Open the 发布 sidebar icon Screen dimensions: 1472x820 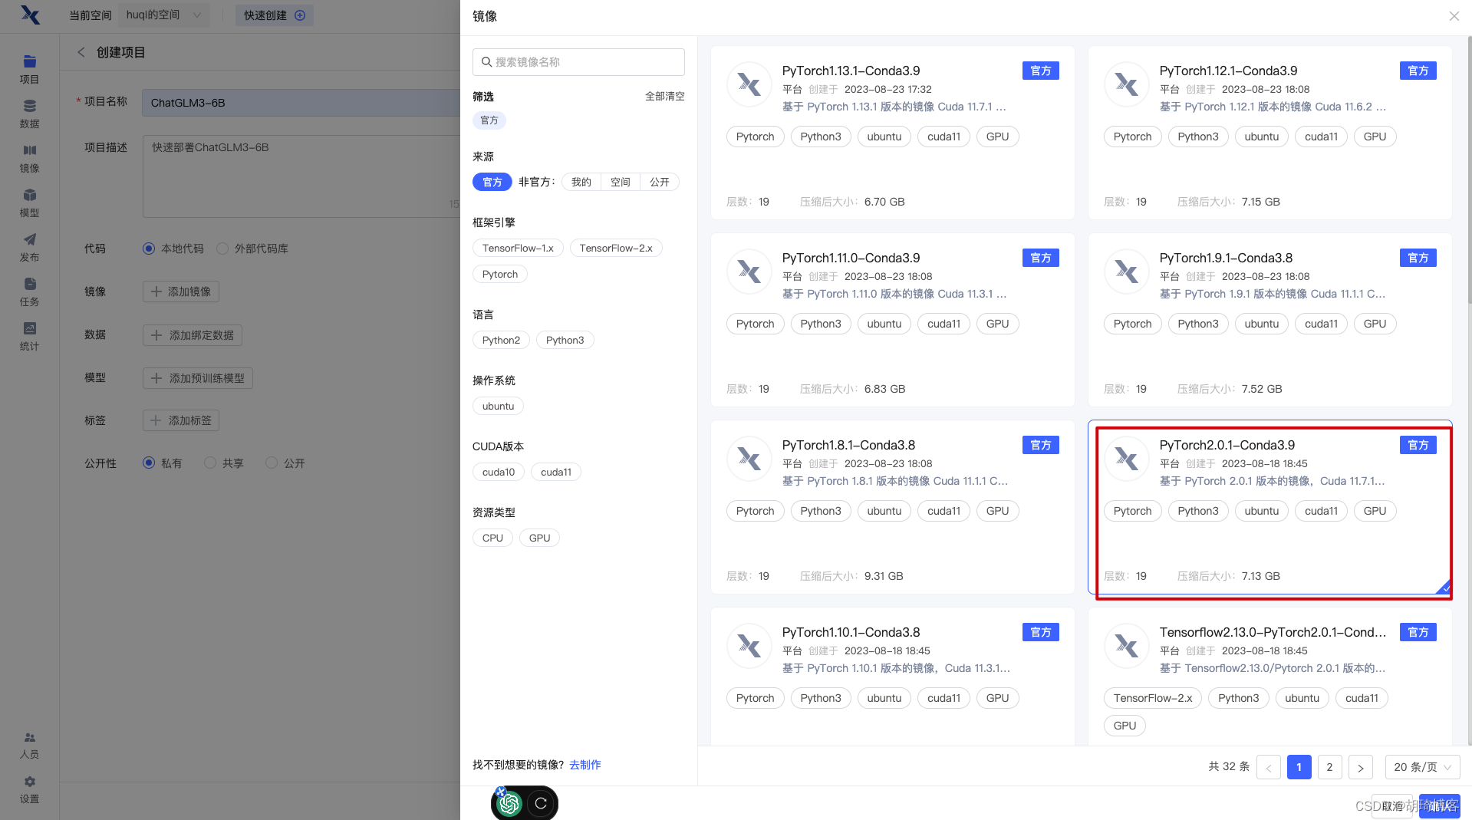(x=29, y=239)
